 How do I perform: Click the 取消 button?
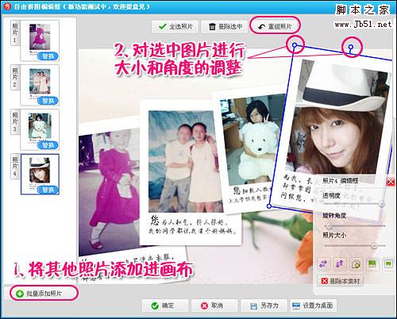214,306
